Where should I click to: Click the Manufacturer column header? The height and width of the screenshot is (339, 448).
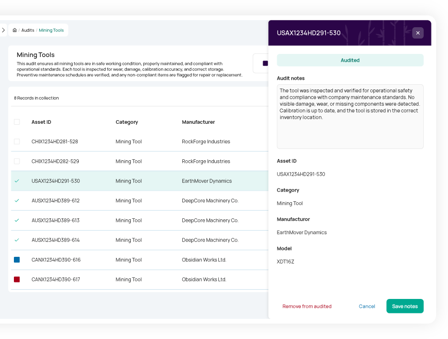[x=198, y=122]
